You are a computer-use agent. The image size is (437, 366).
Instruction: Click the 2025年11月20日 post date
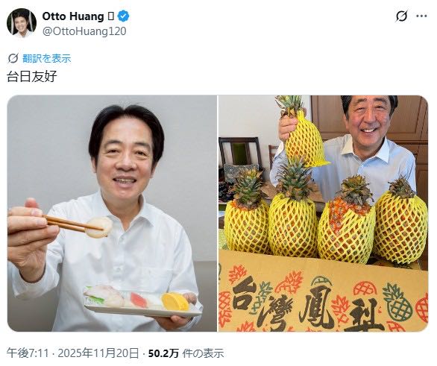click(x=98, y=353)
